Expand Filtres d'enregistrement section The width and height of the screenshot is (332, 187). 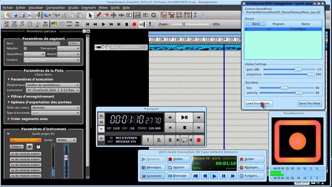31,97
